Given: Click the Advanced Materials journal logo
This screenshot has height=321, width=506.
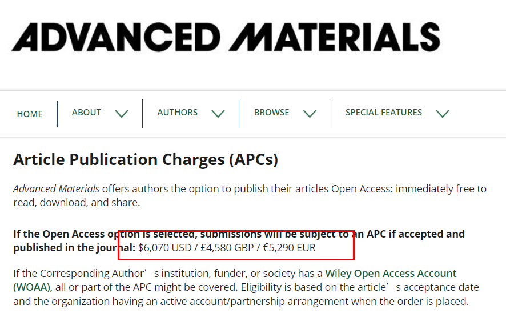Looking at the screenshot, I should pyautogui.click(x=226, y=37).
